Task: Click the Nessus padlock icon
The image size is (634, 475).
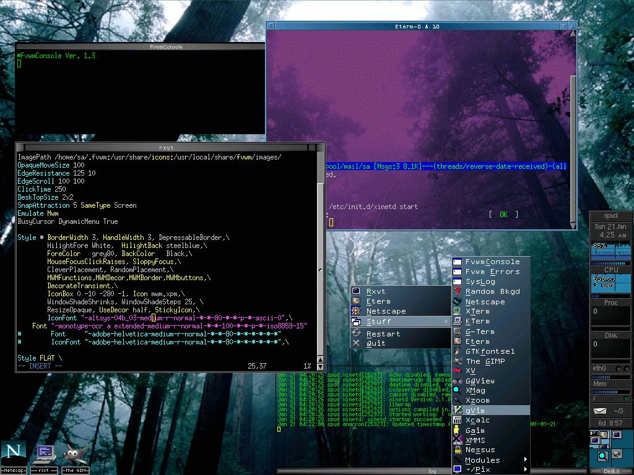Action: click(458, 450)
